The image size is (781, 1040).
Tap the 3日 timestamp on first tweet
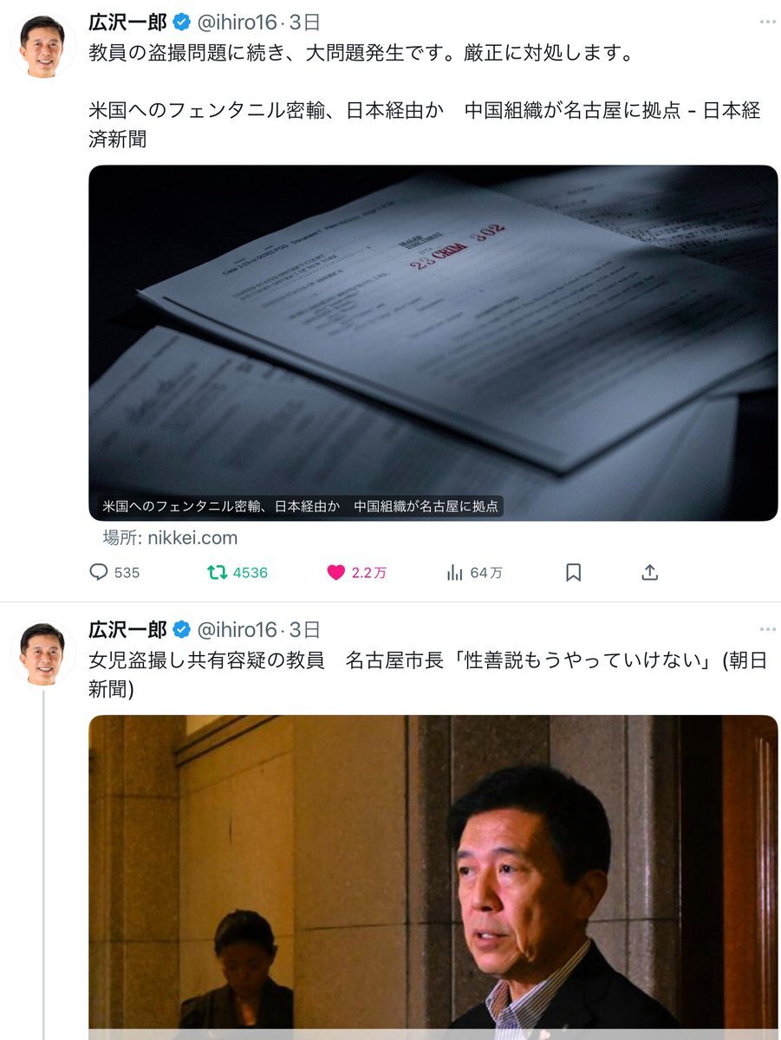(x=304, y=22)
